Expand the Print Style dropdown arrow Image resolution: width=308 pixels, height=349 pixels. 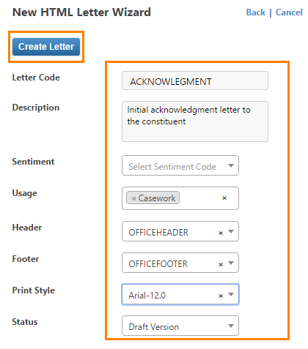click(x=231, y=294)
